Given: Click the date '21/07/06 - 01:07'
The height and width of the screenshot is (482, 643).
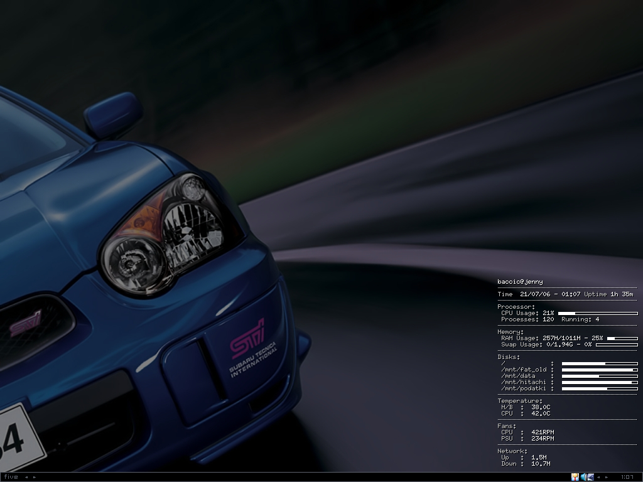Looking at the screenshot, I should click(x=550, y=294).
